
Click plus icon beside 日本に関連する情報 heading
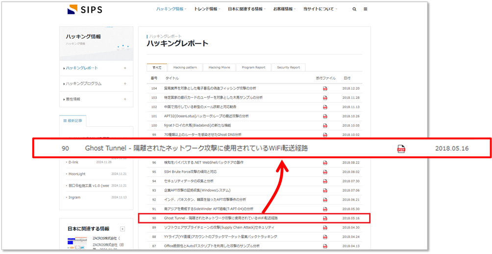tap(123, 229)
